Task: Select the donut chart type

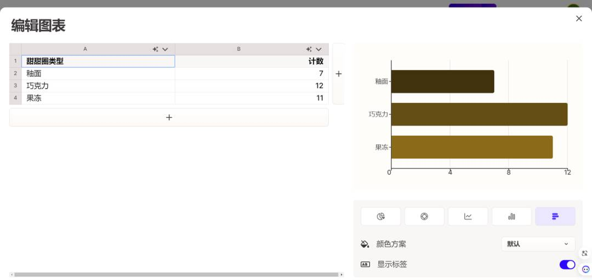Action: pyautogui.click(x=424, y=217)
